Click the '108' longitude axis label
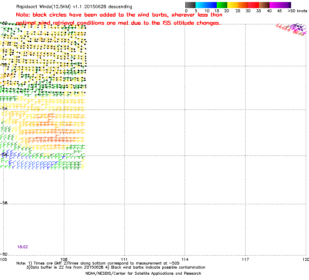This screenshot has height=280, width=309. 64,259
